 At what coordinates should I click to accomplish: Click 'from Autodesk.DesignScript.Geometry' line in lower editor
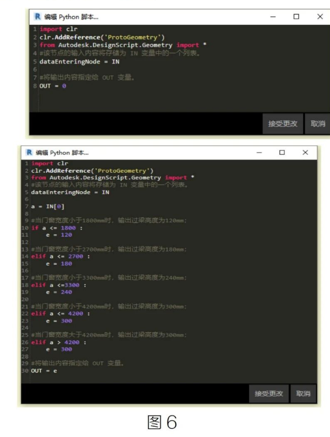(x=113, y=177)
